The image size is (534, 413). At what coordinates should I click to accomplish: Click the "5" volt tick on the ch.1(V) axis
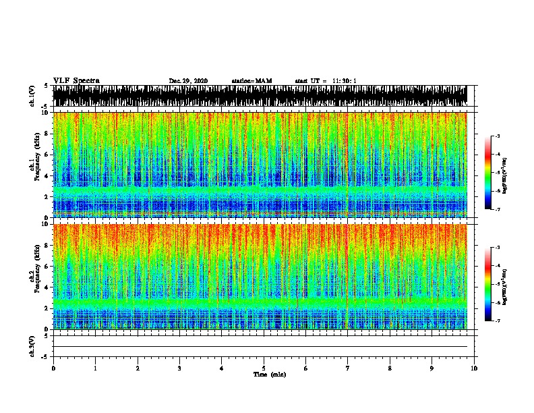tap(46, 86)
